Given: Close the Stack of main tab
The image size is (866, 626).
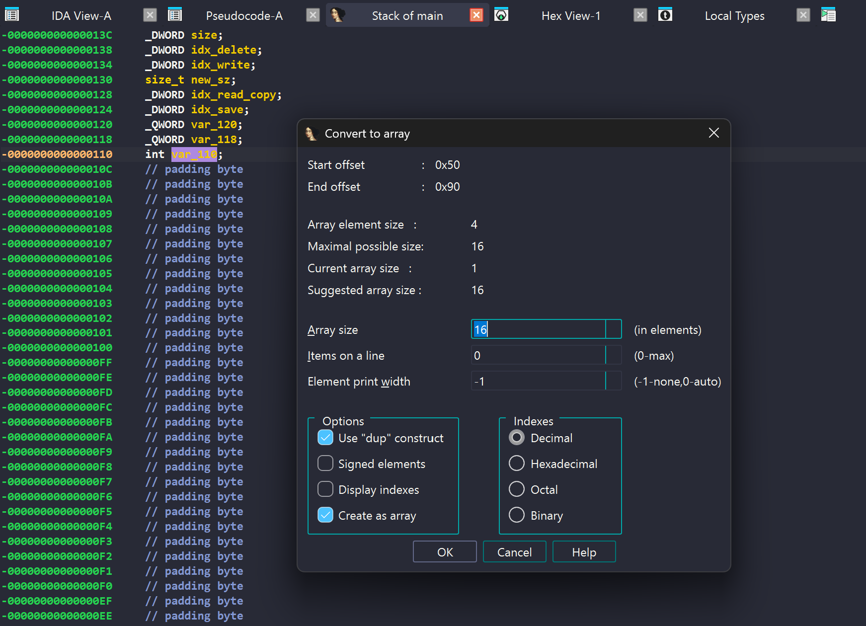Looking at the screenshot, I should pos(476,15).
